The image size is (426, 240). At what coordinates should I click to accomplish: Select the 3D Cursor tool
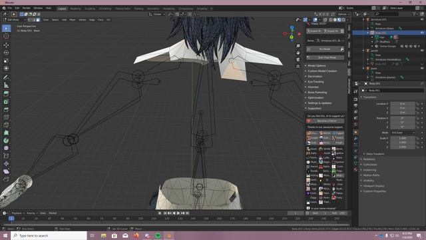pos(6,36)
